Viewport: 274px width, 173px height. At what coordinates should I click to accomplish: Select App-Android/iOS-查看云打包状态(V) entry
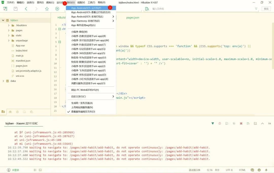click(91, 12)
